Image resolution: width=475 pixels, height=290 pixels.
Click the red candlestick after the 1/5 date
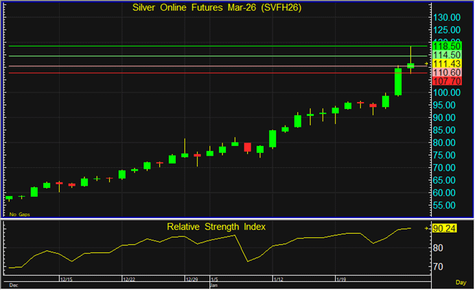click(248, 147)
